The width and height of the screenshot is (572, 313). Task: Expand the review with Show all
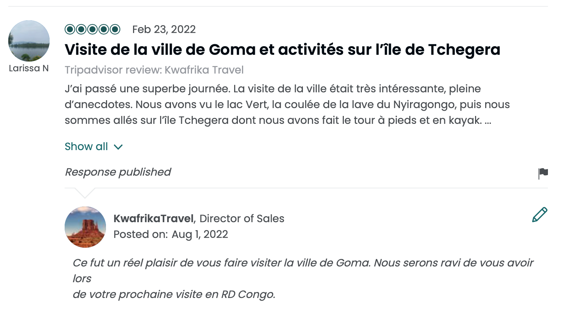[86, 146]
